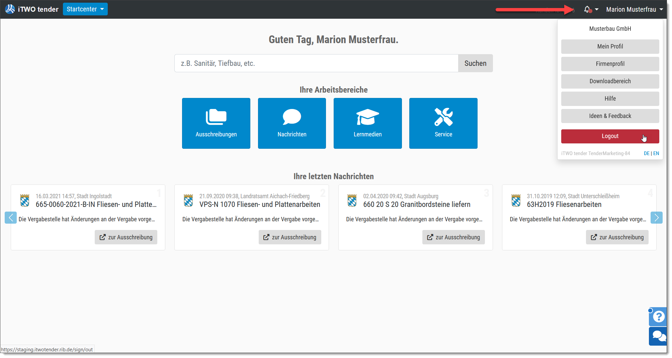Viewport: 672px width, 358px height.
Task: Click the 660 20 S 20 Granitbordsteine liefern title
Action: tap(417, 204)
